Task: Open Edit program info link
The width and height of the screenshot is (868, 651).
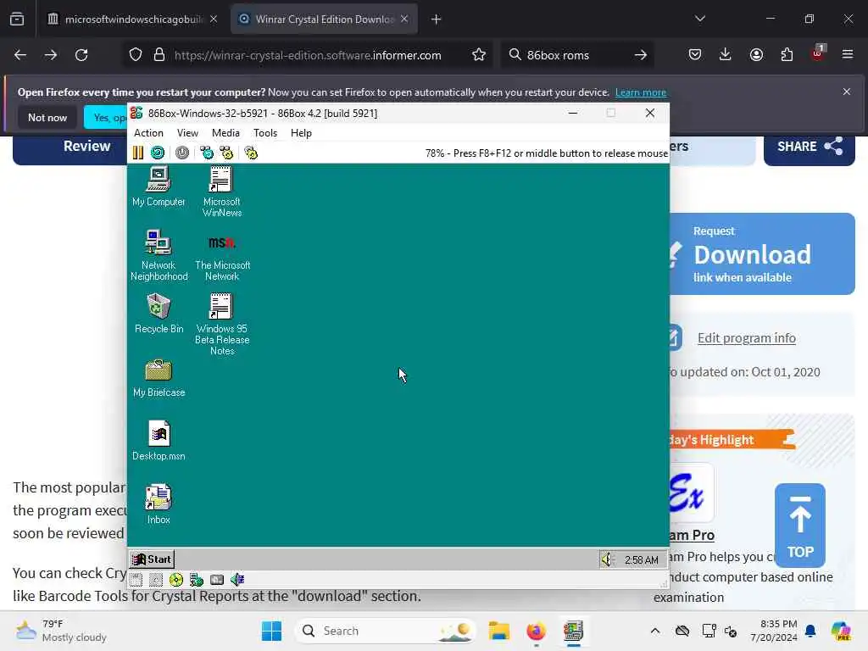Action: pos(746,337)
